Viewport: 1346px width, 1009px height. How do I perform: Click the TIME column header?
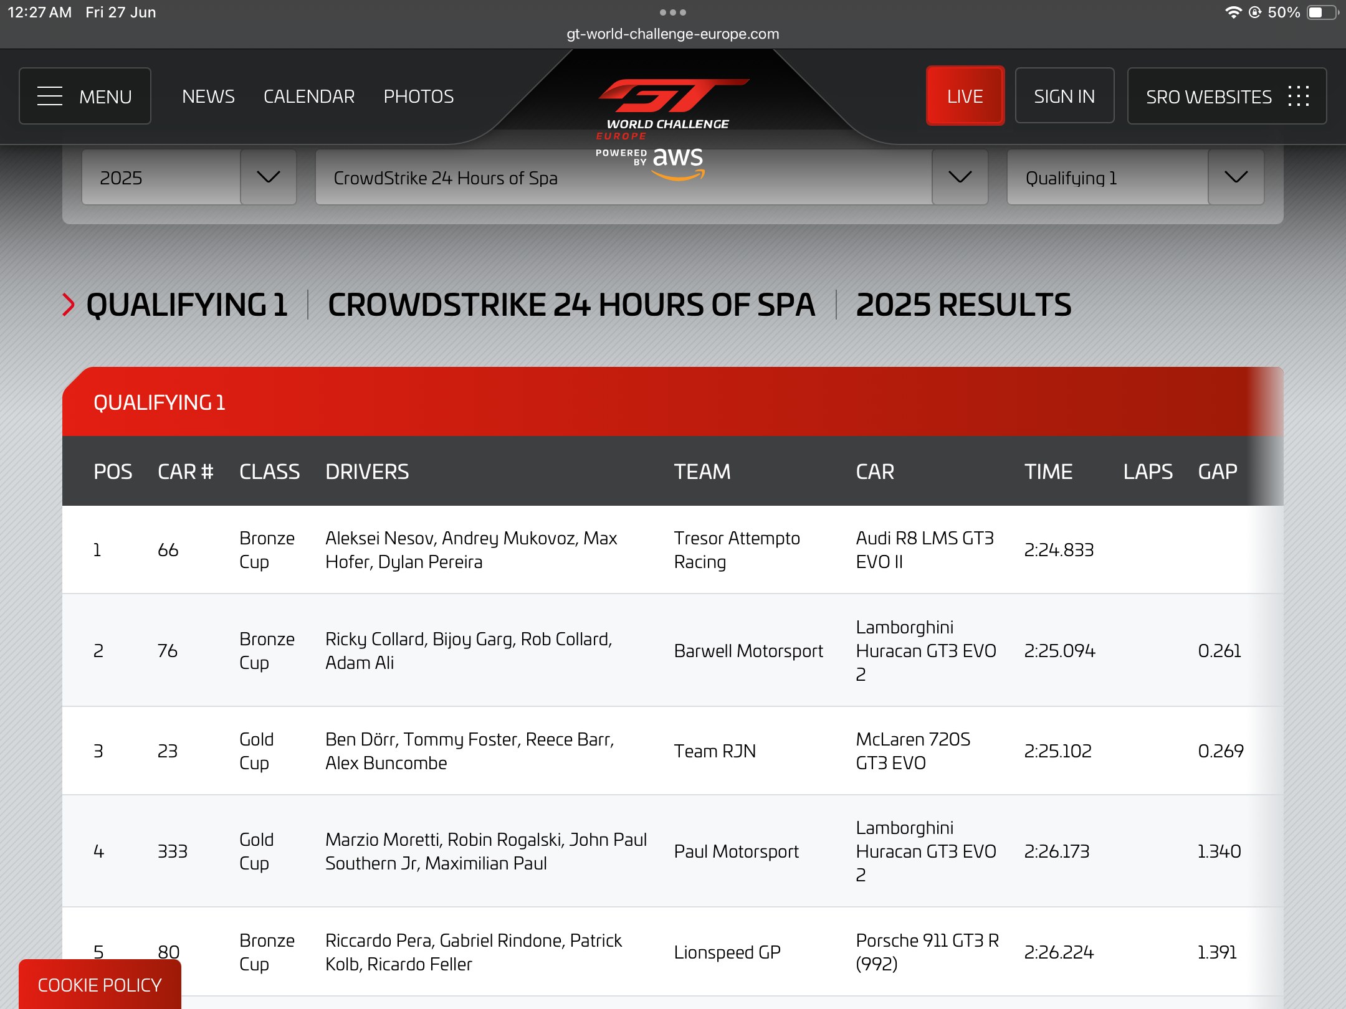(x=1049, y=471)
